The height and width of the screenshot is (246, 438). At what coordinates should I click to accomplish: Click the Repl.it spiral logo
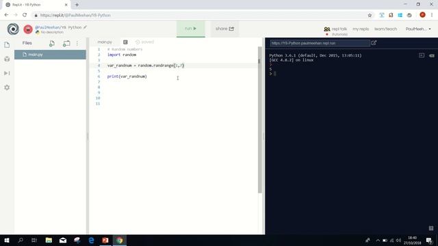13,29
